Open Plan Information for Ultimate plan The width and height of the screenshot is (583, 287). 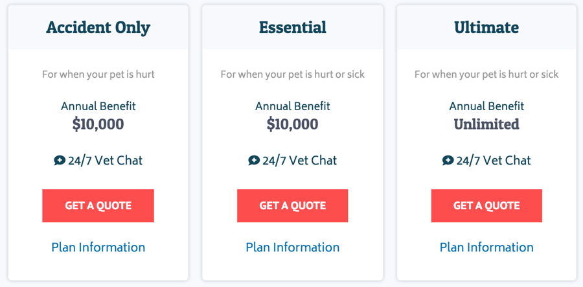[486, 247]
